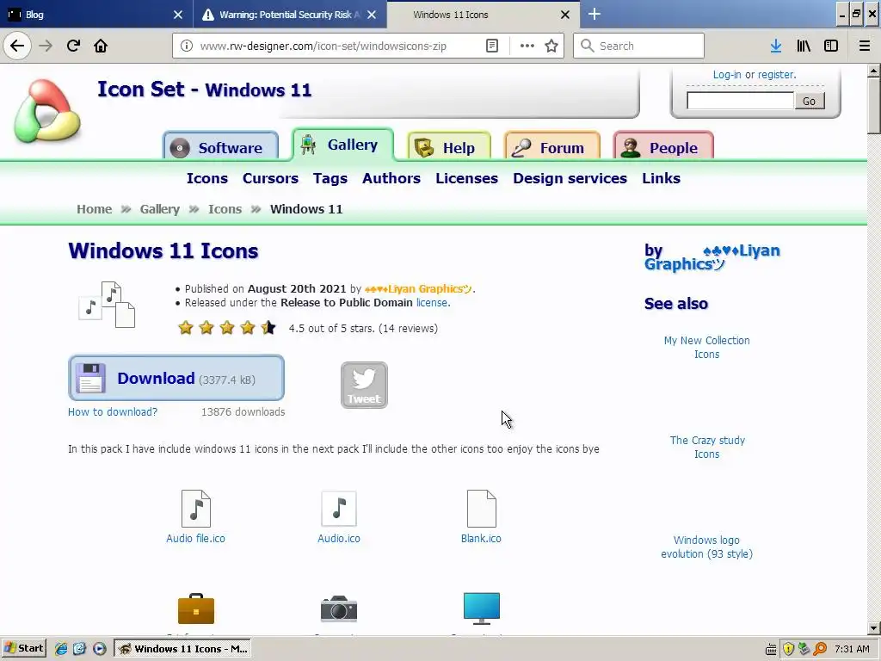Click the icon set preview image

(107, 305)
